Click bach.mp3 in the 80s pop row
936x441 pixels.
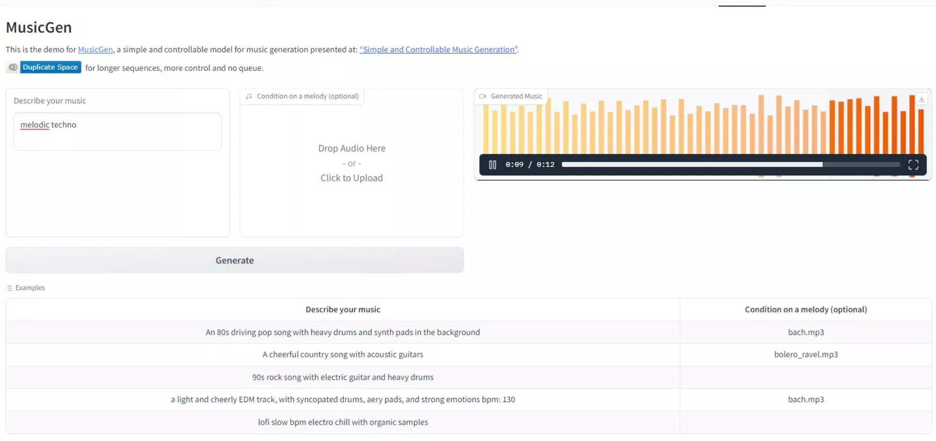806,332
